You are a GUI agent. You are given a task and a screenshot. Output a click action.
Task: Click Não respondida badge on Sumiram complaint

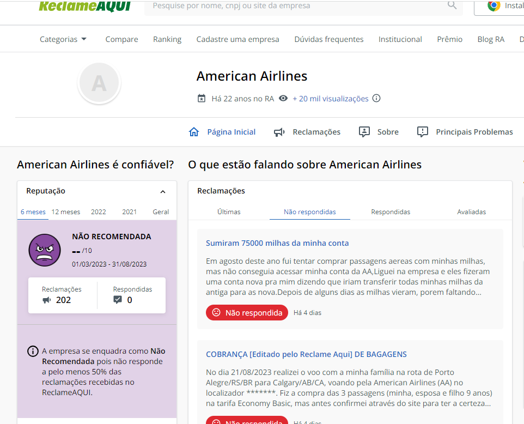[247, 312]
